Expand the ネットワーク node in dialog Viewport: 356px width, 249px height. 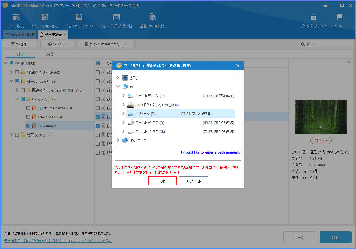pyautogui.click(x=118, y=140)
